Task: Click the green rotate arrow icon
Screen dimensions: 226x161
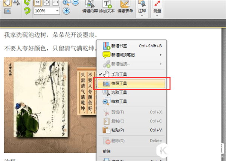Action: (x=27, y=11)
